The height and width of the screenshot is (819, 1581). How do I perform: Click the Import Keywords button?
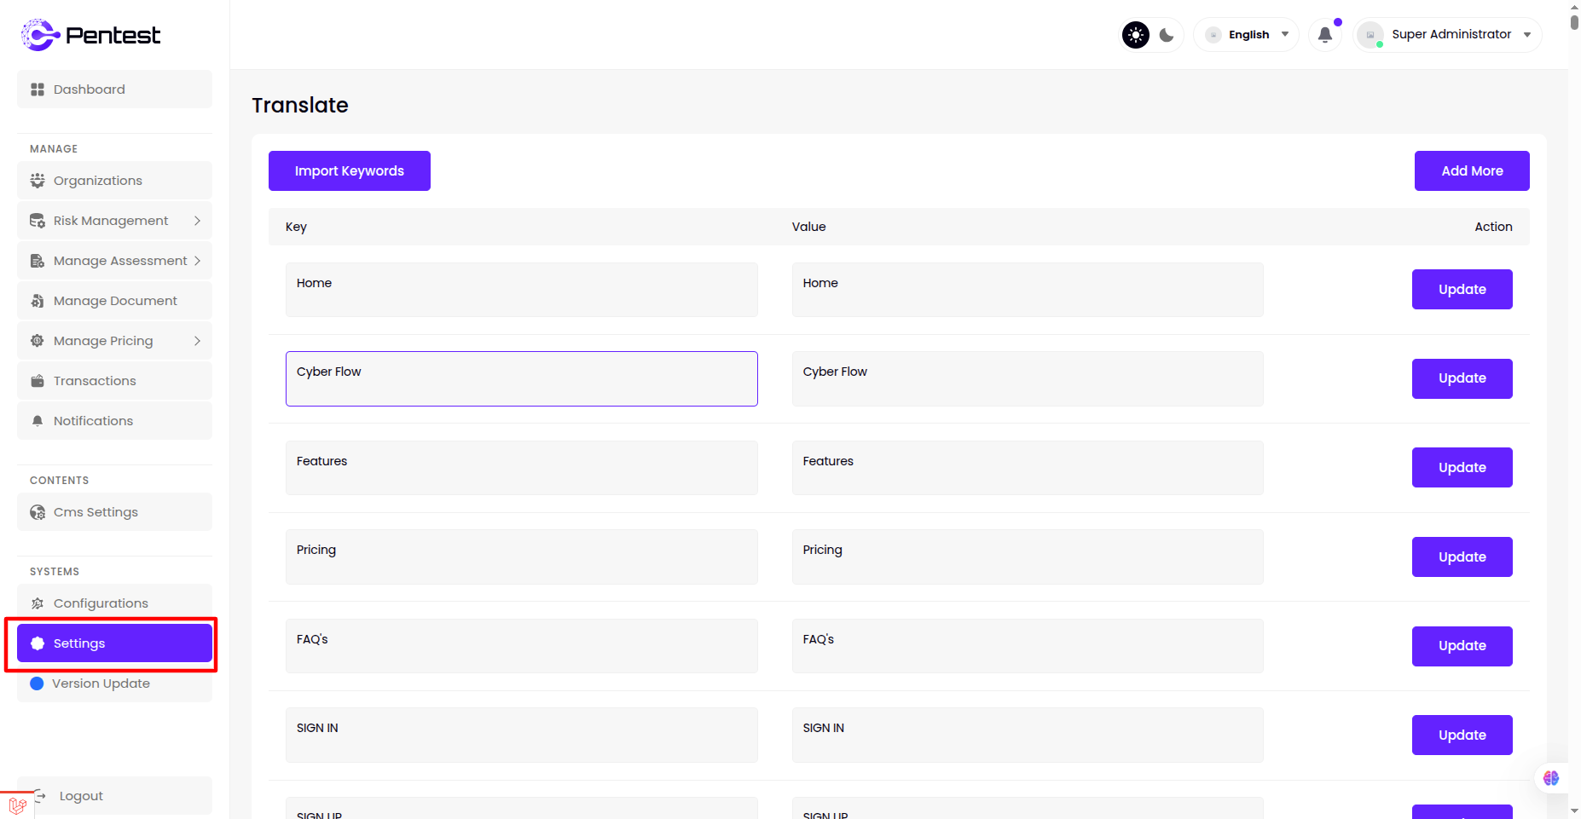(349, 171)
